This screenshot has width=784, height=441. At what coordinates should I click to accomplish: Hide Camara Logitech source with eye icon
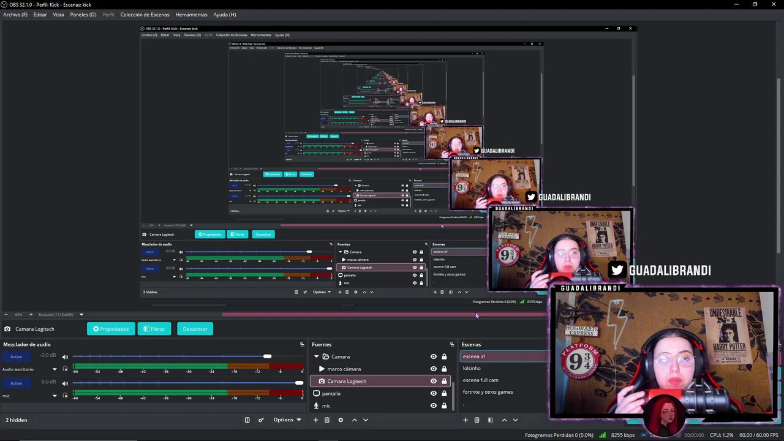[434, 381]
